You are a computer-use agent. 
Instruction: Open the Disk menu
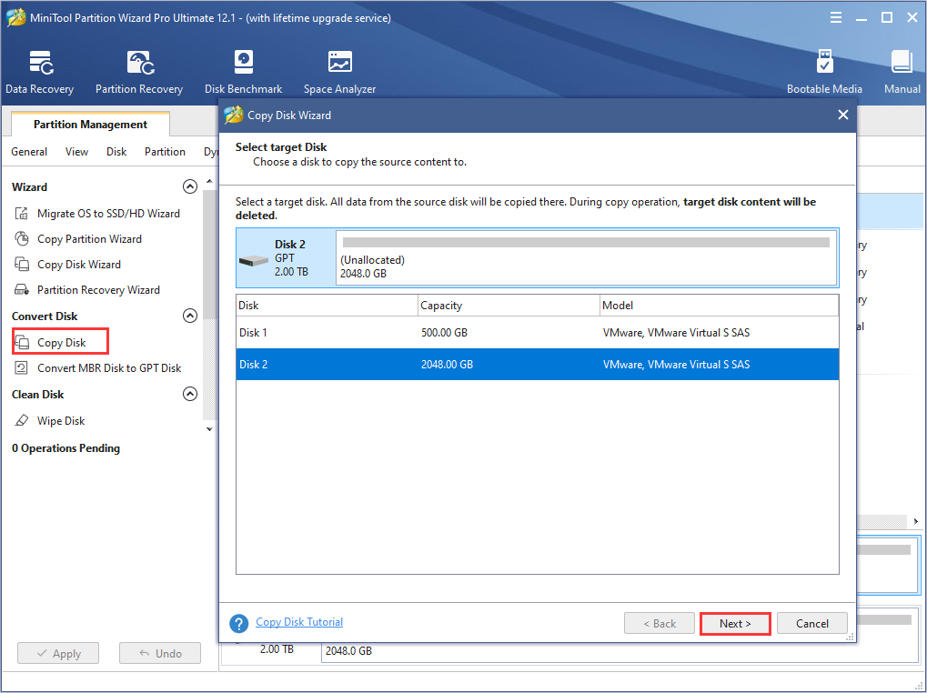click(x=116, y=152)
